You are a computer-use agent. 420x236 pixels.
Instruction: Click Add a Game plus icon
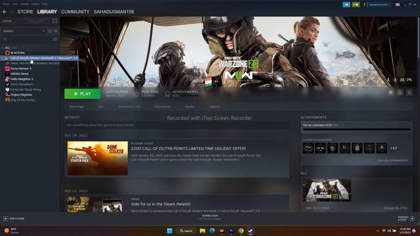[x=6, y=218]
